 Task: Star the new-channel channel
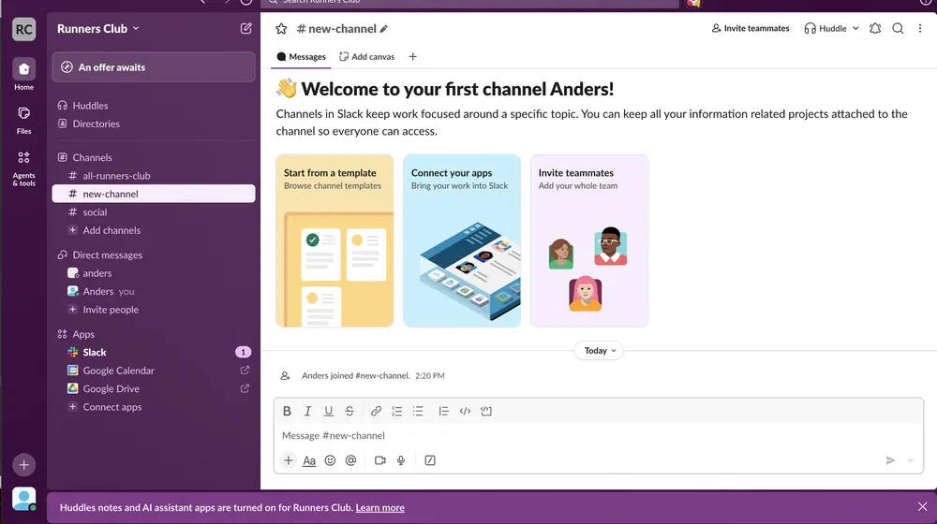[x=281, y=29]
